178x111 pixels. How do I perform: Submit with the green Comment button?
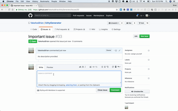115,90
